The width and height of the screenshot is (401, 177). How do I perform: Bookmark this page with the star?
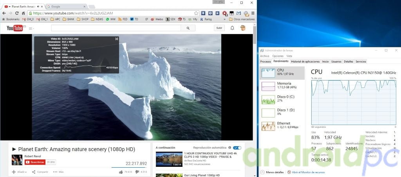coord(196,13)
